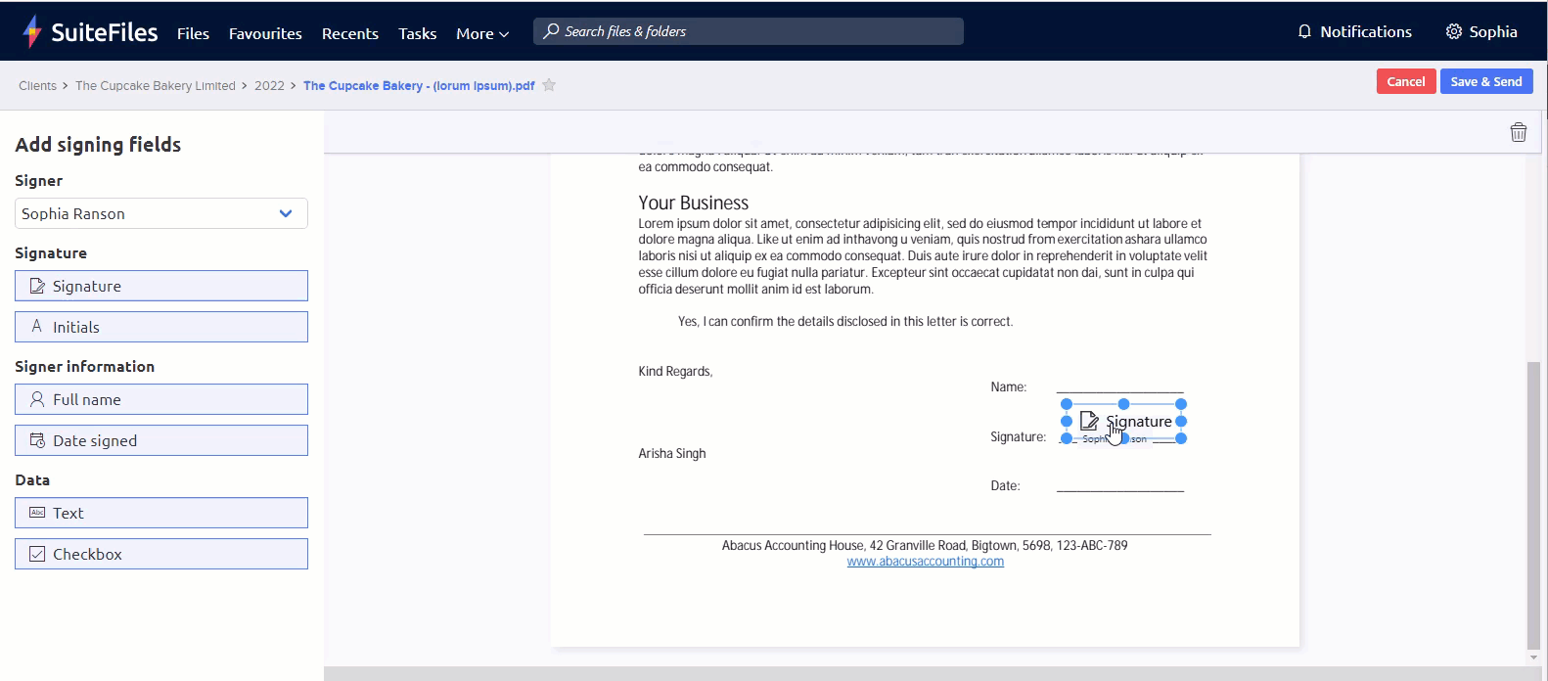Open the Recents page

point(349,33)
